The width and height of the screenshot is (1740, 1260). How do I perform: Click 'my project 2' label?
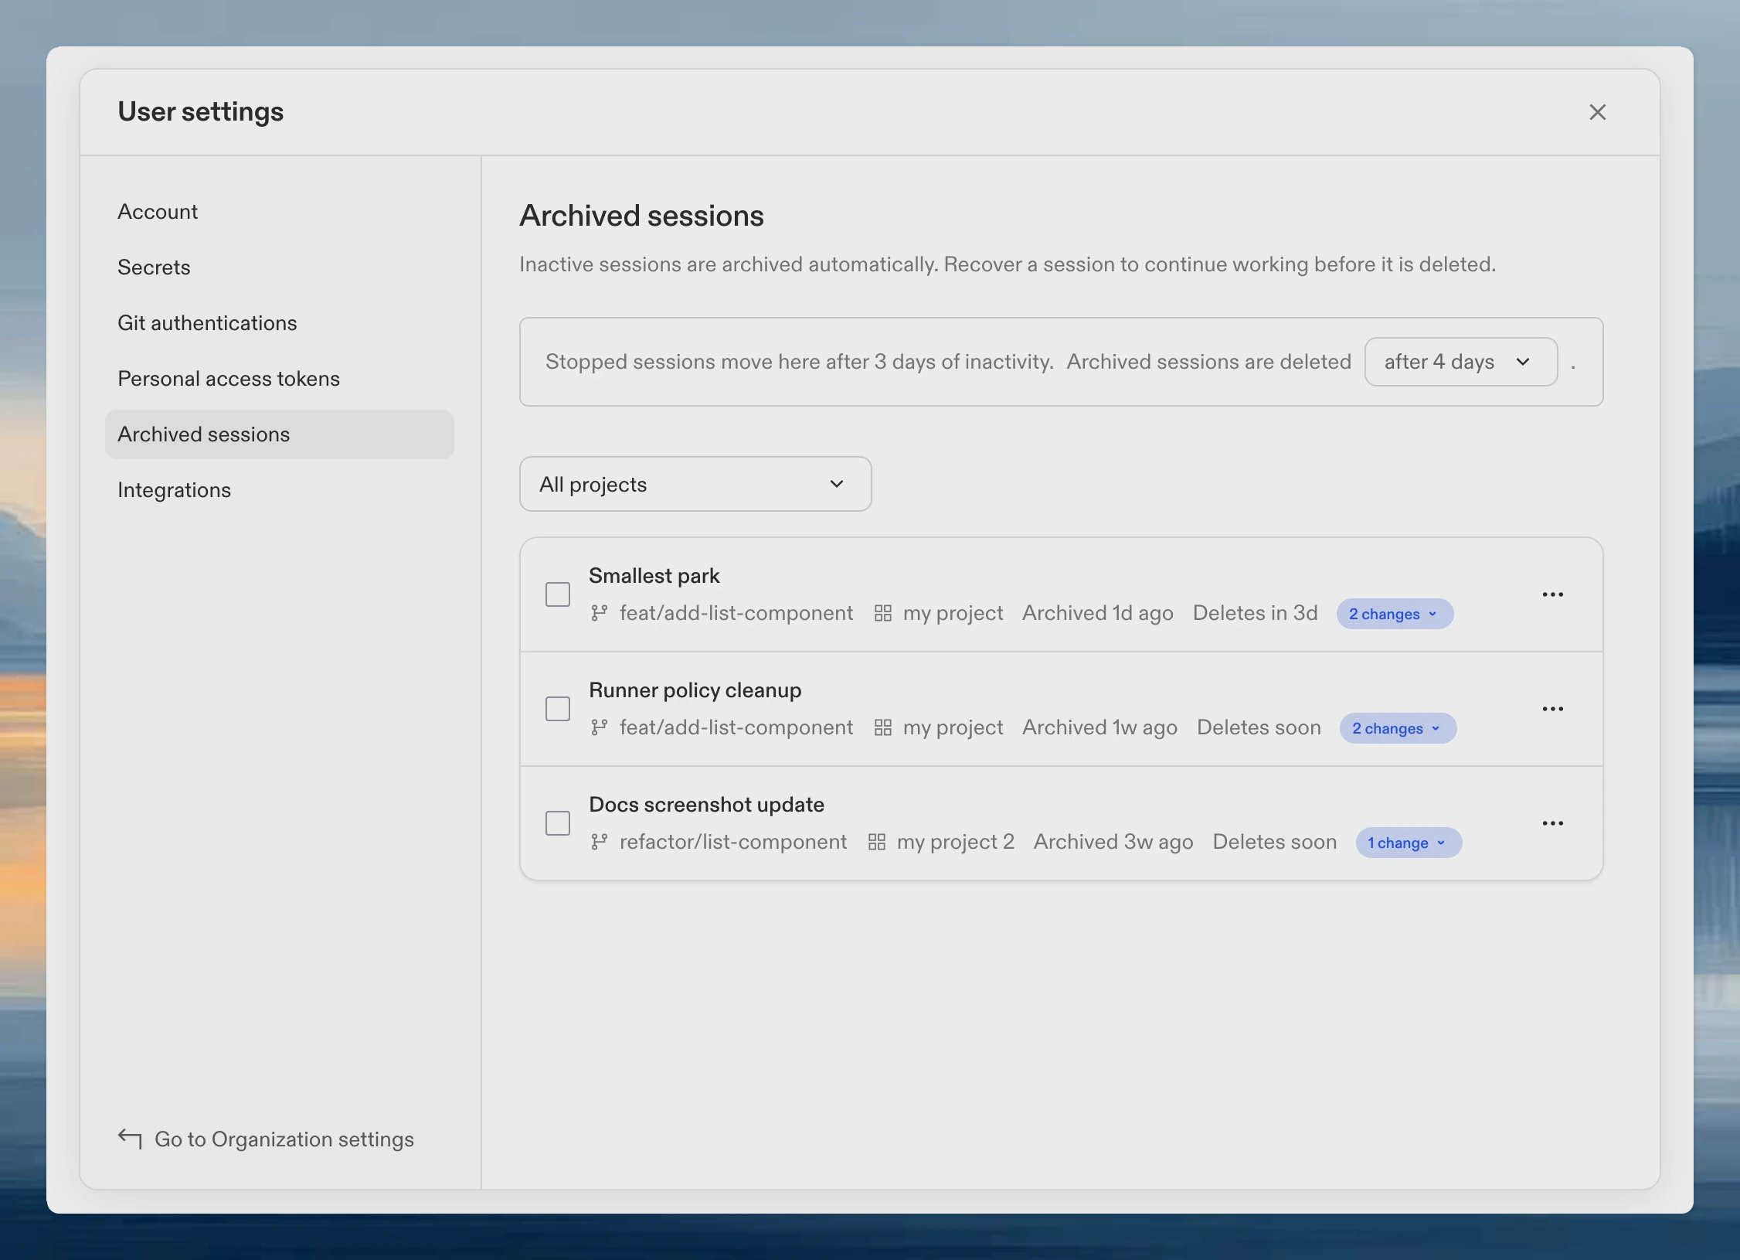(x=956, y=842)
